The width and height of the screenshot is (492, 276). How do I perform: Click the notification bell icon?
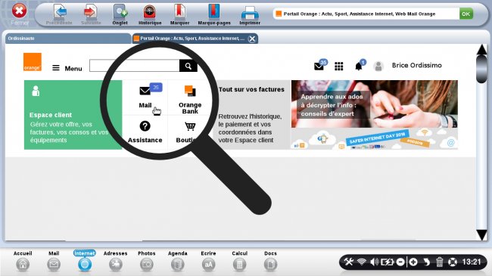[358, 67]
